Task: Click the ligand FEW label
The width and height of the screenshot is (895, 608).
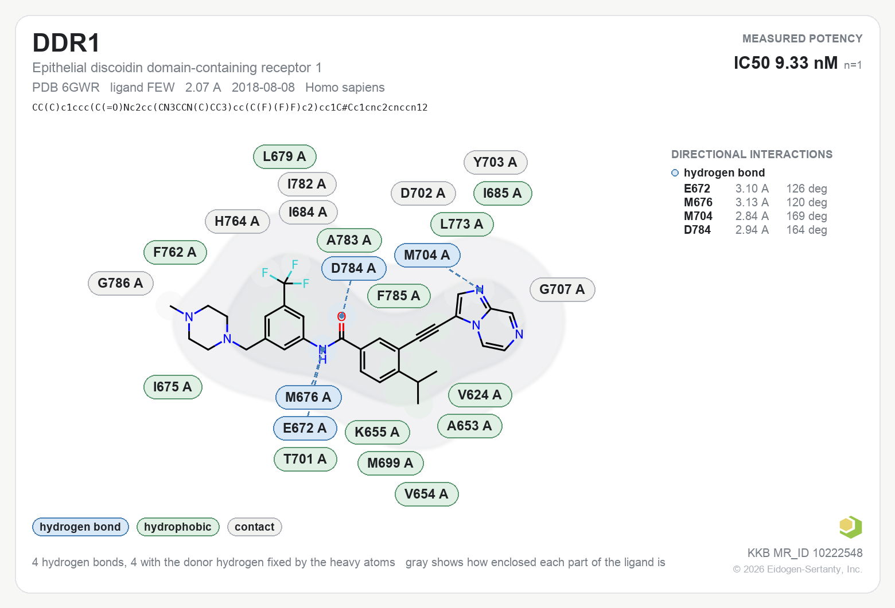Action: (142, 87)
